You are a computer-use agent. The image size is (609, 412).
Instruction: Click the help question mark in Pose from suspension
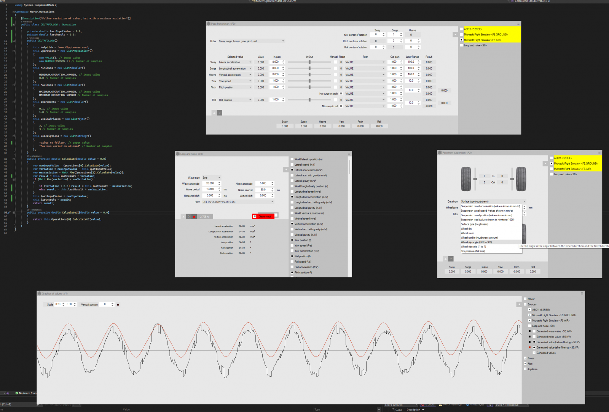click(x=451, y=259)
